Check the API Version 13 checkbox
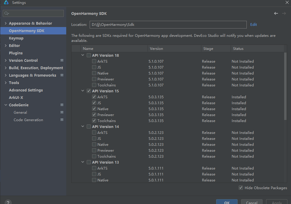Viewport: 291px width, 204px height. 89,162
